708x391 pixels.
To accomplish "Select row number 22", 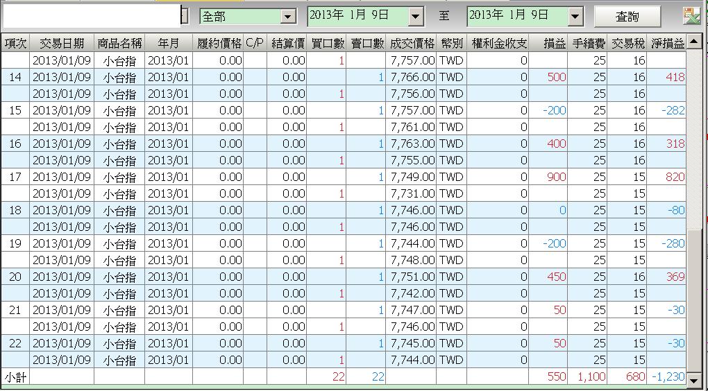I will coord(15,343).
